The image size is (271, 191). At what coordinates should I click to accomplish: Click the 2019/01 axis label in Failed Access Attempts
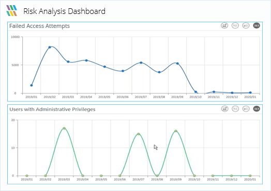click(32, 97)
